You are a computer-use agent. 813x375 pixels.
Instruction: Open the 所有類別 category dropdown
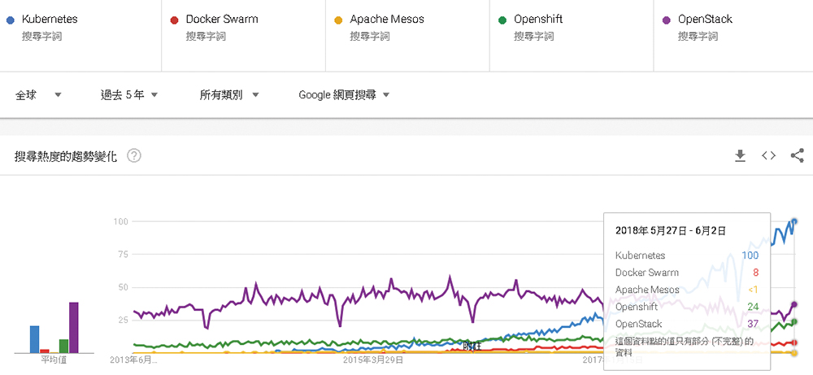(x=229, y=95)
